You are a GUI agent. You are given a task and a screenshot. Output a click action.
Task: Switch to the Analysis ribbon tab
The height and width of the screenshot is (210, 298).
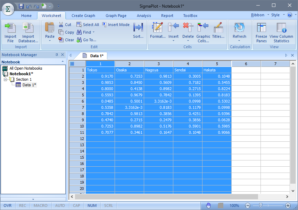click(144, 16)
